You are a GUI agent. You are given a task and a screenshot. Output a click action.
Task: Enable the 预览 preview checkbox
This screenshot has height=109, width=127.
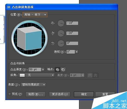[10, 94]
